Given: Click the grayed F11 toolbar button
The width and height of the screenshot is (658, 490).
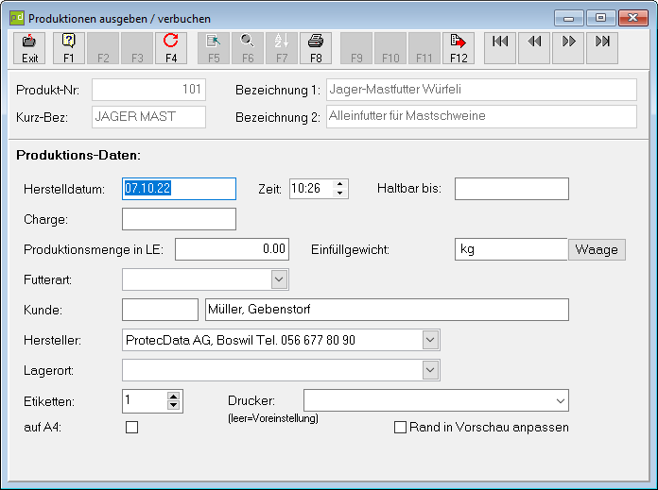Looking at the screenshot, I should [x=424, y=48].
